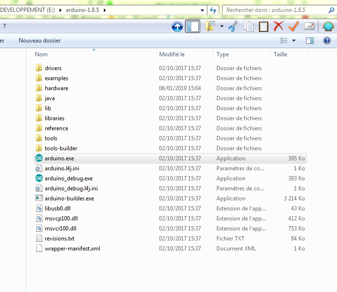Select the revisions.txt file name

tap(60, 239)
